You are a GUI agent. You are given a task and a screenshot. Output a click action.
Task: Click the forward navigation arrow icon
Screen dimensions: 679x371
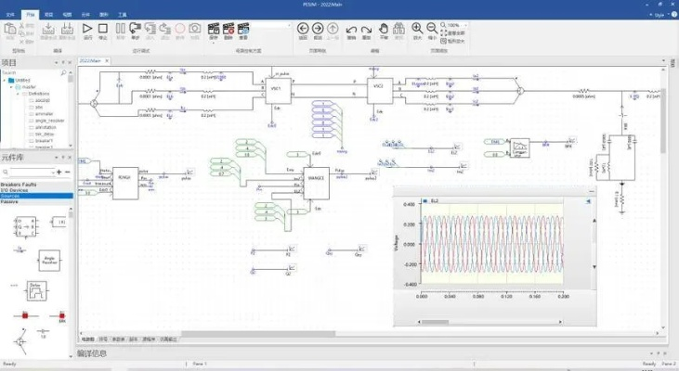319,30
